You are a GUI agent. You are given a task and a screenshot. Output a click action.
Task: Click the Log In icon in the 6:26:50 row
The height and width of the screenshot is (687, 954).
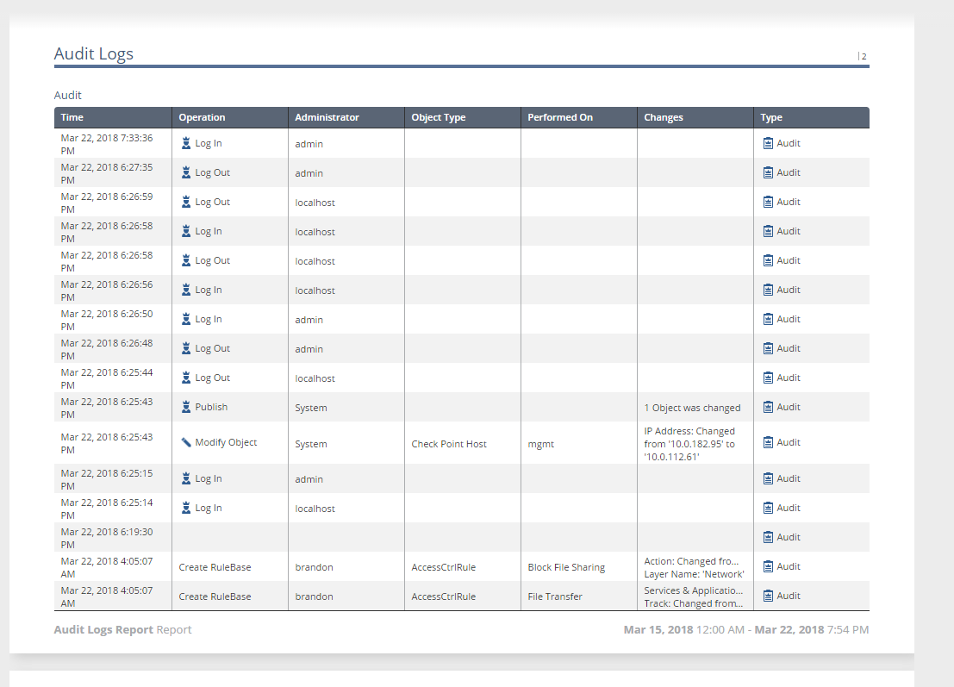(x=186, y=319)
